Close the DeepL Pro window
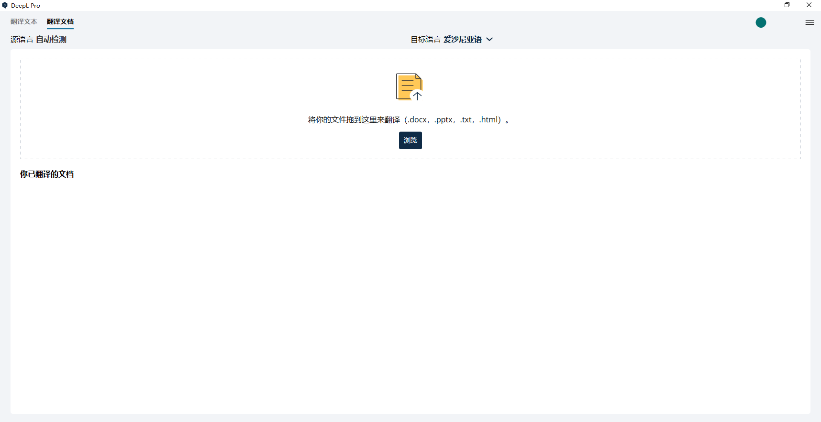The width and height of the screenshot is (821, 422). pyautogui.click(x=809, y=5)
